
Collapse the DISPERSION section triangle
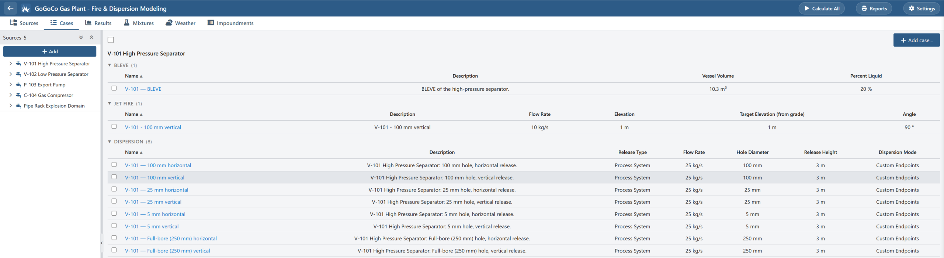point(110,141)
